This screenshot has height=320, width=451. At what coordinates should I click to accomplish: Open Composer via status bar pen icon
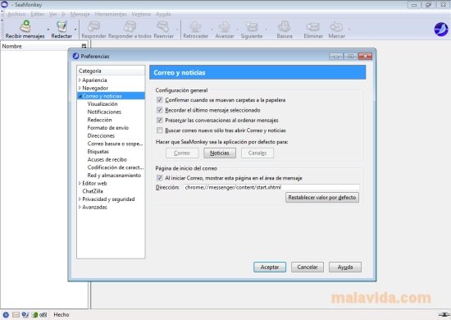(x=25, y=314)
